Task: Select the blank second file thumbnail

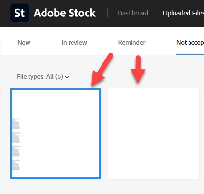Action: coord(154,134)
